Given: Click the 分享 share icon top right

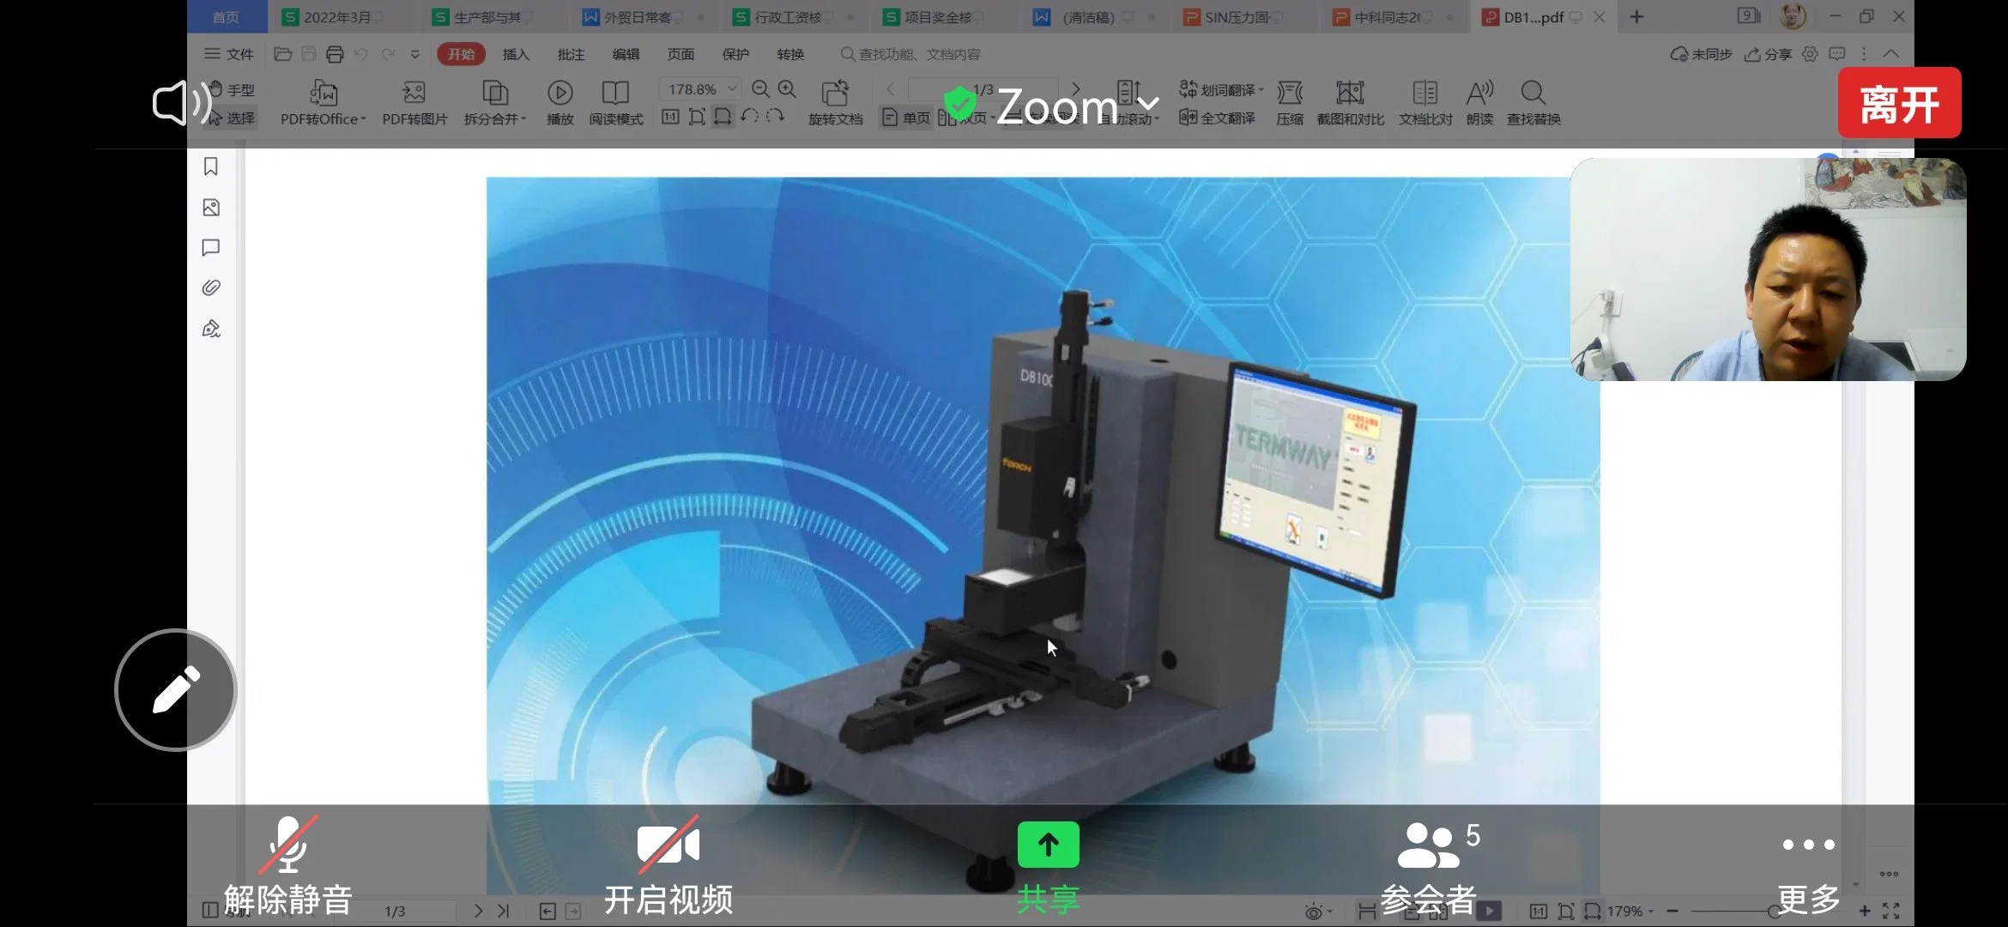Looking at the screenshot, I should (1769, 54).
